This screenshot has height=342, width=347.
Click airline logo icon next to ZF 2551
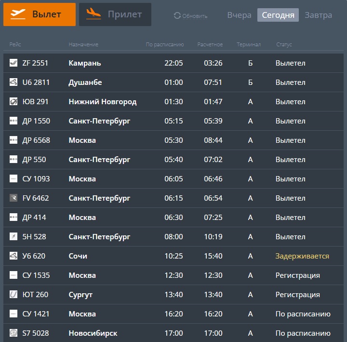click(x=13, y=63)
